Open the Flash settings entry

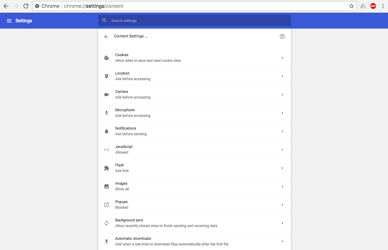point(194,168)
